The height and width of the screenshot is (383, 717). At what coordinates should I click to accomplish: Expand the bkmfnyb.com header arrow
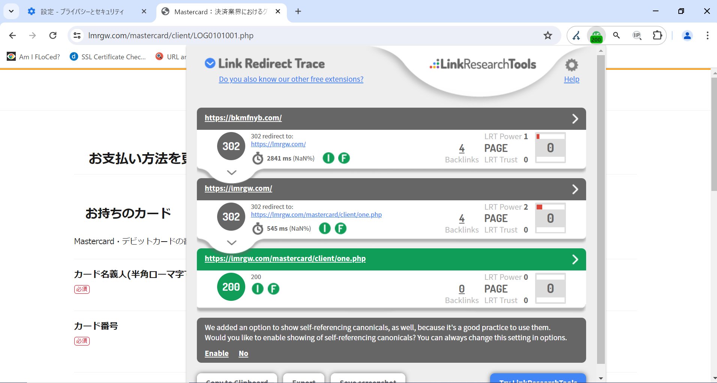(575, 119)
